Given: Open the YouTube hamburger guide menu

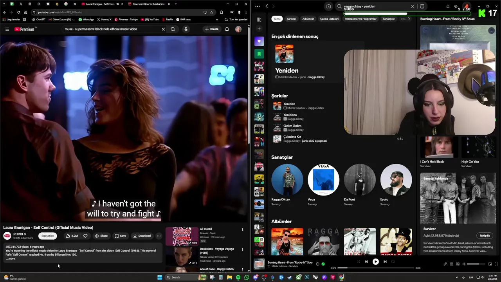Looking at the screenshot, I should [x=7, y=29].
